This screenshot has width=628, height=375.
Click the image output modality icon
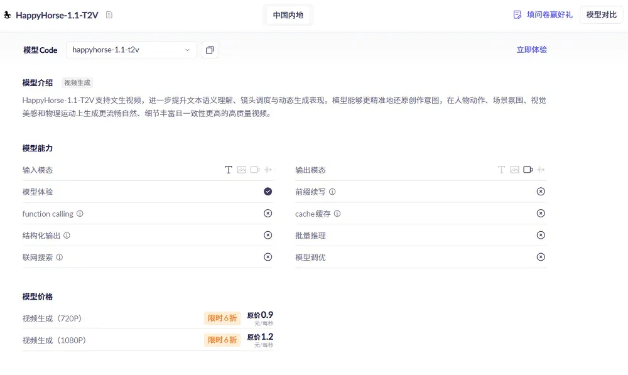click(515, 170)
